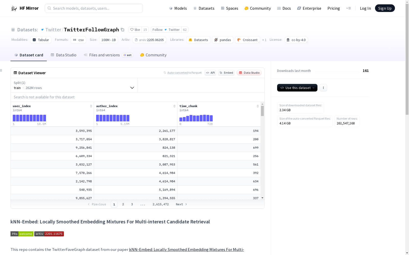Open the three-dot menu beside Use this dataset
409x255 pixels.
tap(323, 88)
